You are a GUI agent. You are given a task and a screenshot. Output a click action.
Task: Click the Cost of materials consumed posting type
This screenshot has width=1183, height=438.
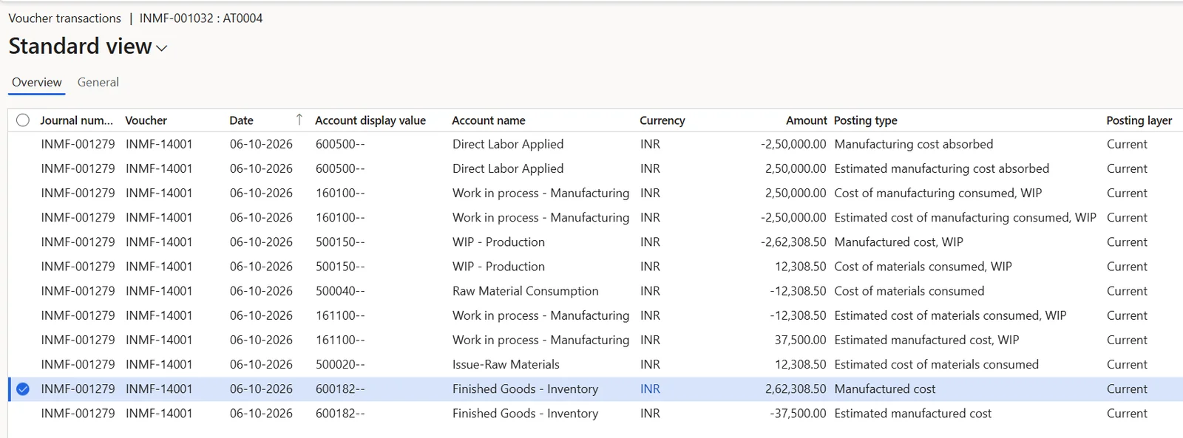pyautogui.click(x=909, y=291)
